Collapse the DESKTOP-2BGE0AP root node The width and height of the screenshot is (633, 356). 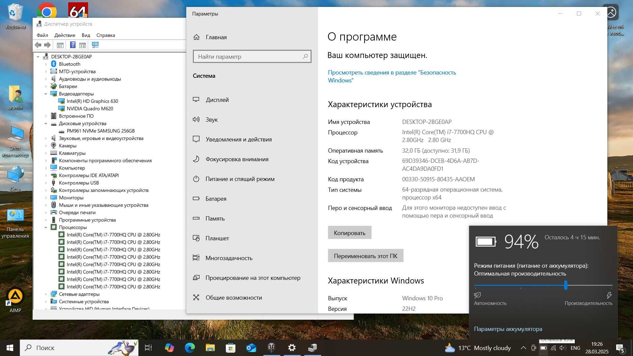pos(38,56)
